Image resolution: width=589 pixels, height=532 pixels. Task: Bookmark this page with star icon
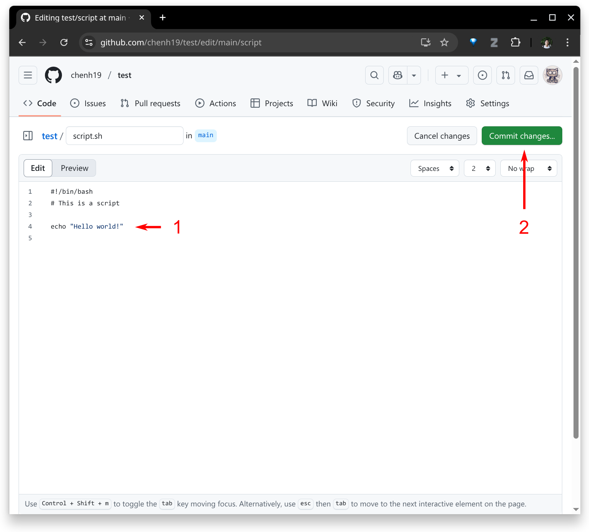click(444, 43)
